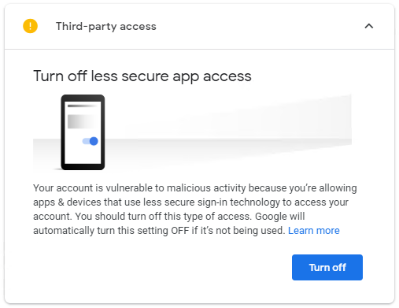Click the blue knob of the illustrated switch
The height and width of the screenshot is (308, 399).
click(94, 141)
